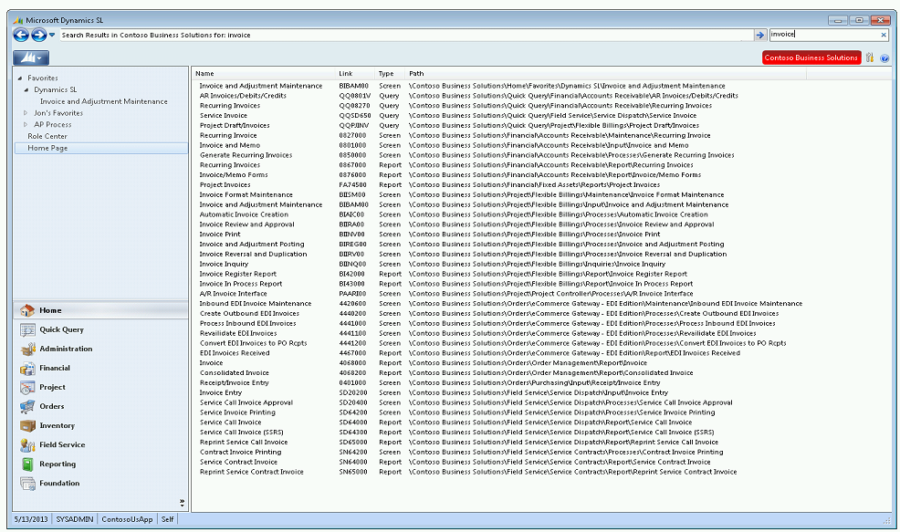Open the Administration module icon
The width and height of the screenshot is (900, 532).
[27, 349]
